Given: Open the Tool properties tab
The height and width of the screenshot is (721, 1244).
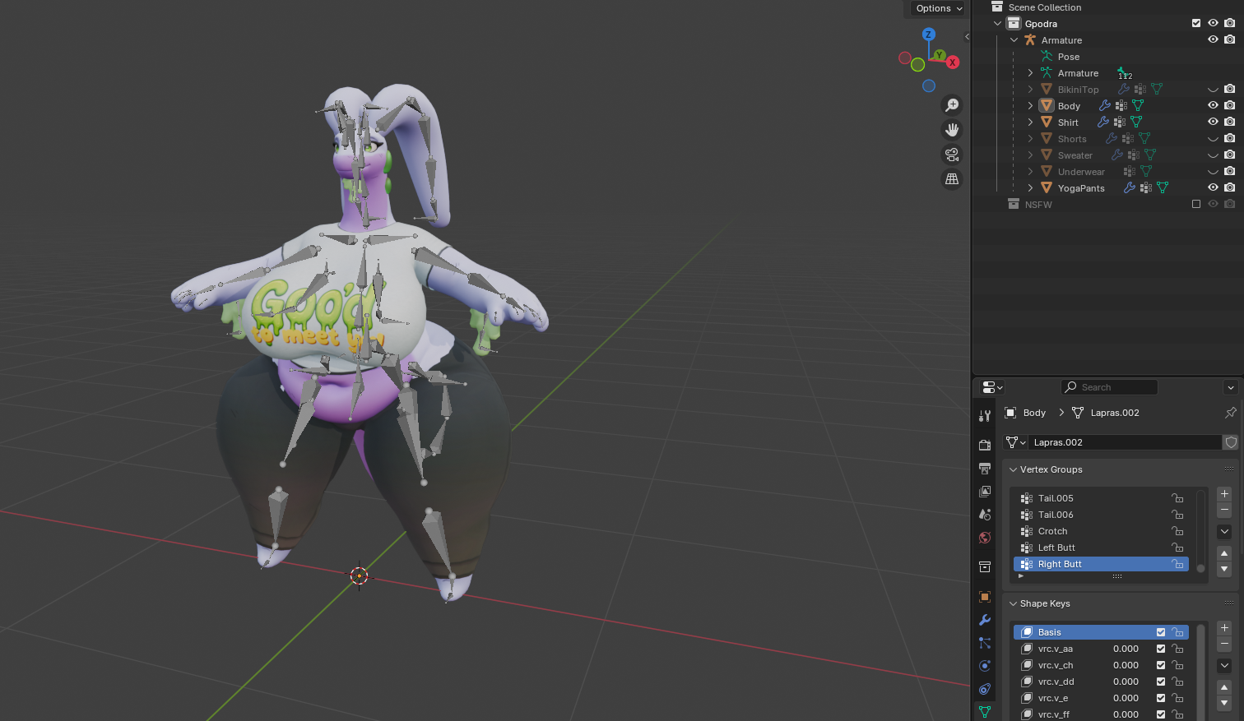Looking at the screenshot, I should pyautogui.click(x=985, y=416).
